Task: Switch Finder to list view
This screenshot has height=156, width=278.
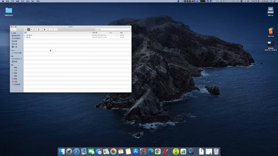Action: 29,29
